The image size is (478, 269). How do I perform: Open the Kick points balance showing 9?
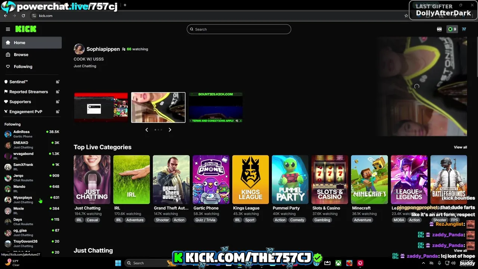point(452,29)
